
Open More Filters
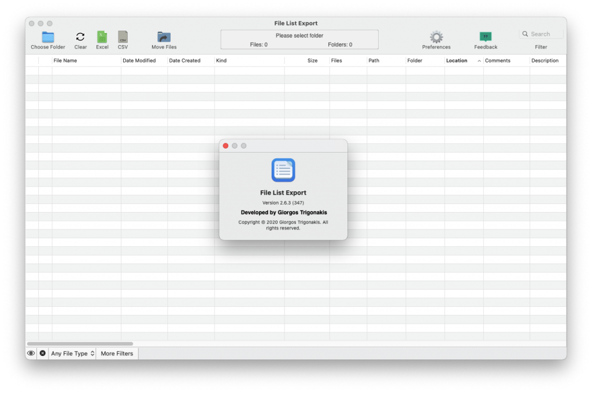[x=117, y=353]
